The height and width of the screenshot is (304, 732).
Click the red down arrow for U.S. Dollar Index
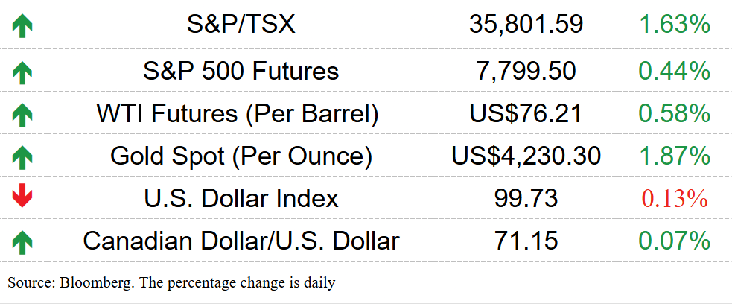[x=22, y=196]
